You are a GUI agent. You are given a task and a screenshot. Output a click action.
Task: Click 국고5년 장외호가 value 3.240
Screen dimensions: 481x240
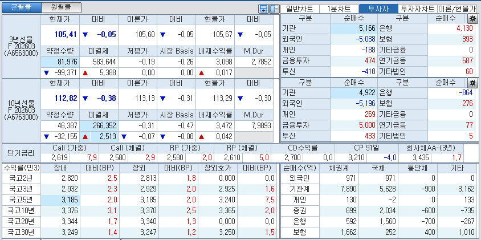click(x=217, y=200)
